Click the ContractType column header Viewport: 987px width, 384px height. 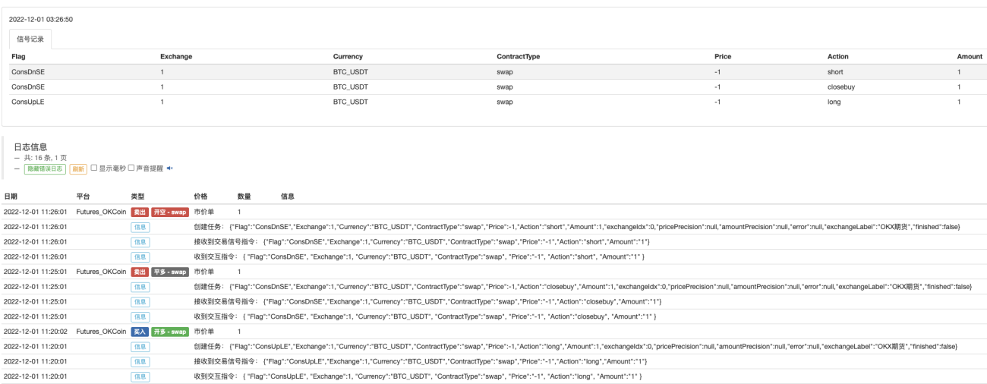click(x=519, y=57)
